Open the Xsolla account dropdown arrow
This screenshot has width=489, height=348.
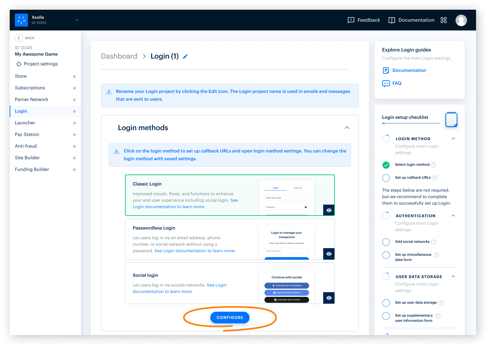77,20
